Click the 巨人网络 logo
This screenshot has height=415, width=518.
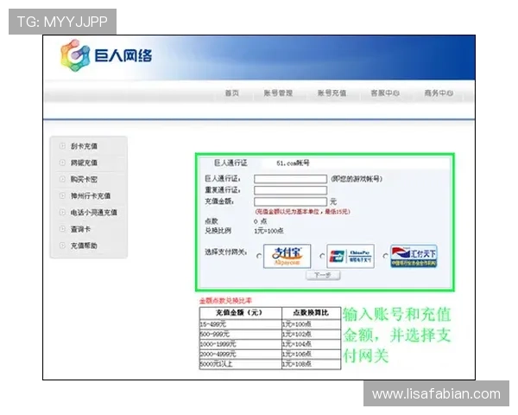(x=106, y=55)
